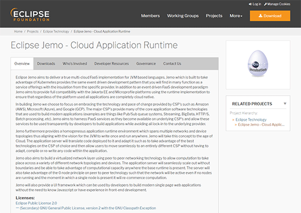Screen dimensions: 301x213
Task: Click the Project Hierarchy: label
Action: click(x=244, y=113)
